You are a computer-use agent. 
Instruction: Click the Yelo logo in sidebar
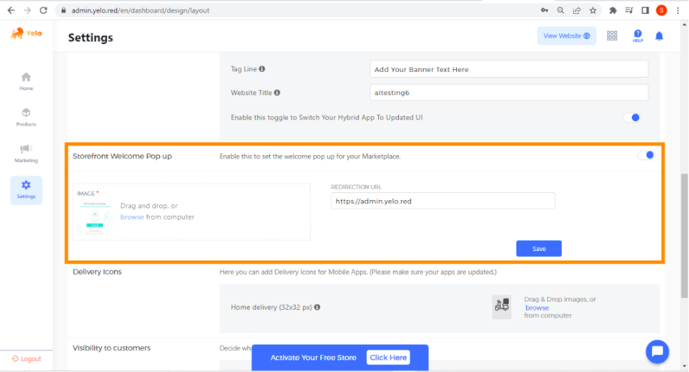pos(26,34)
